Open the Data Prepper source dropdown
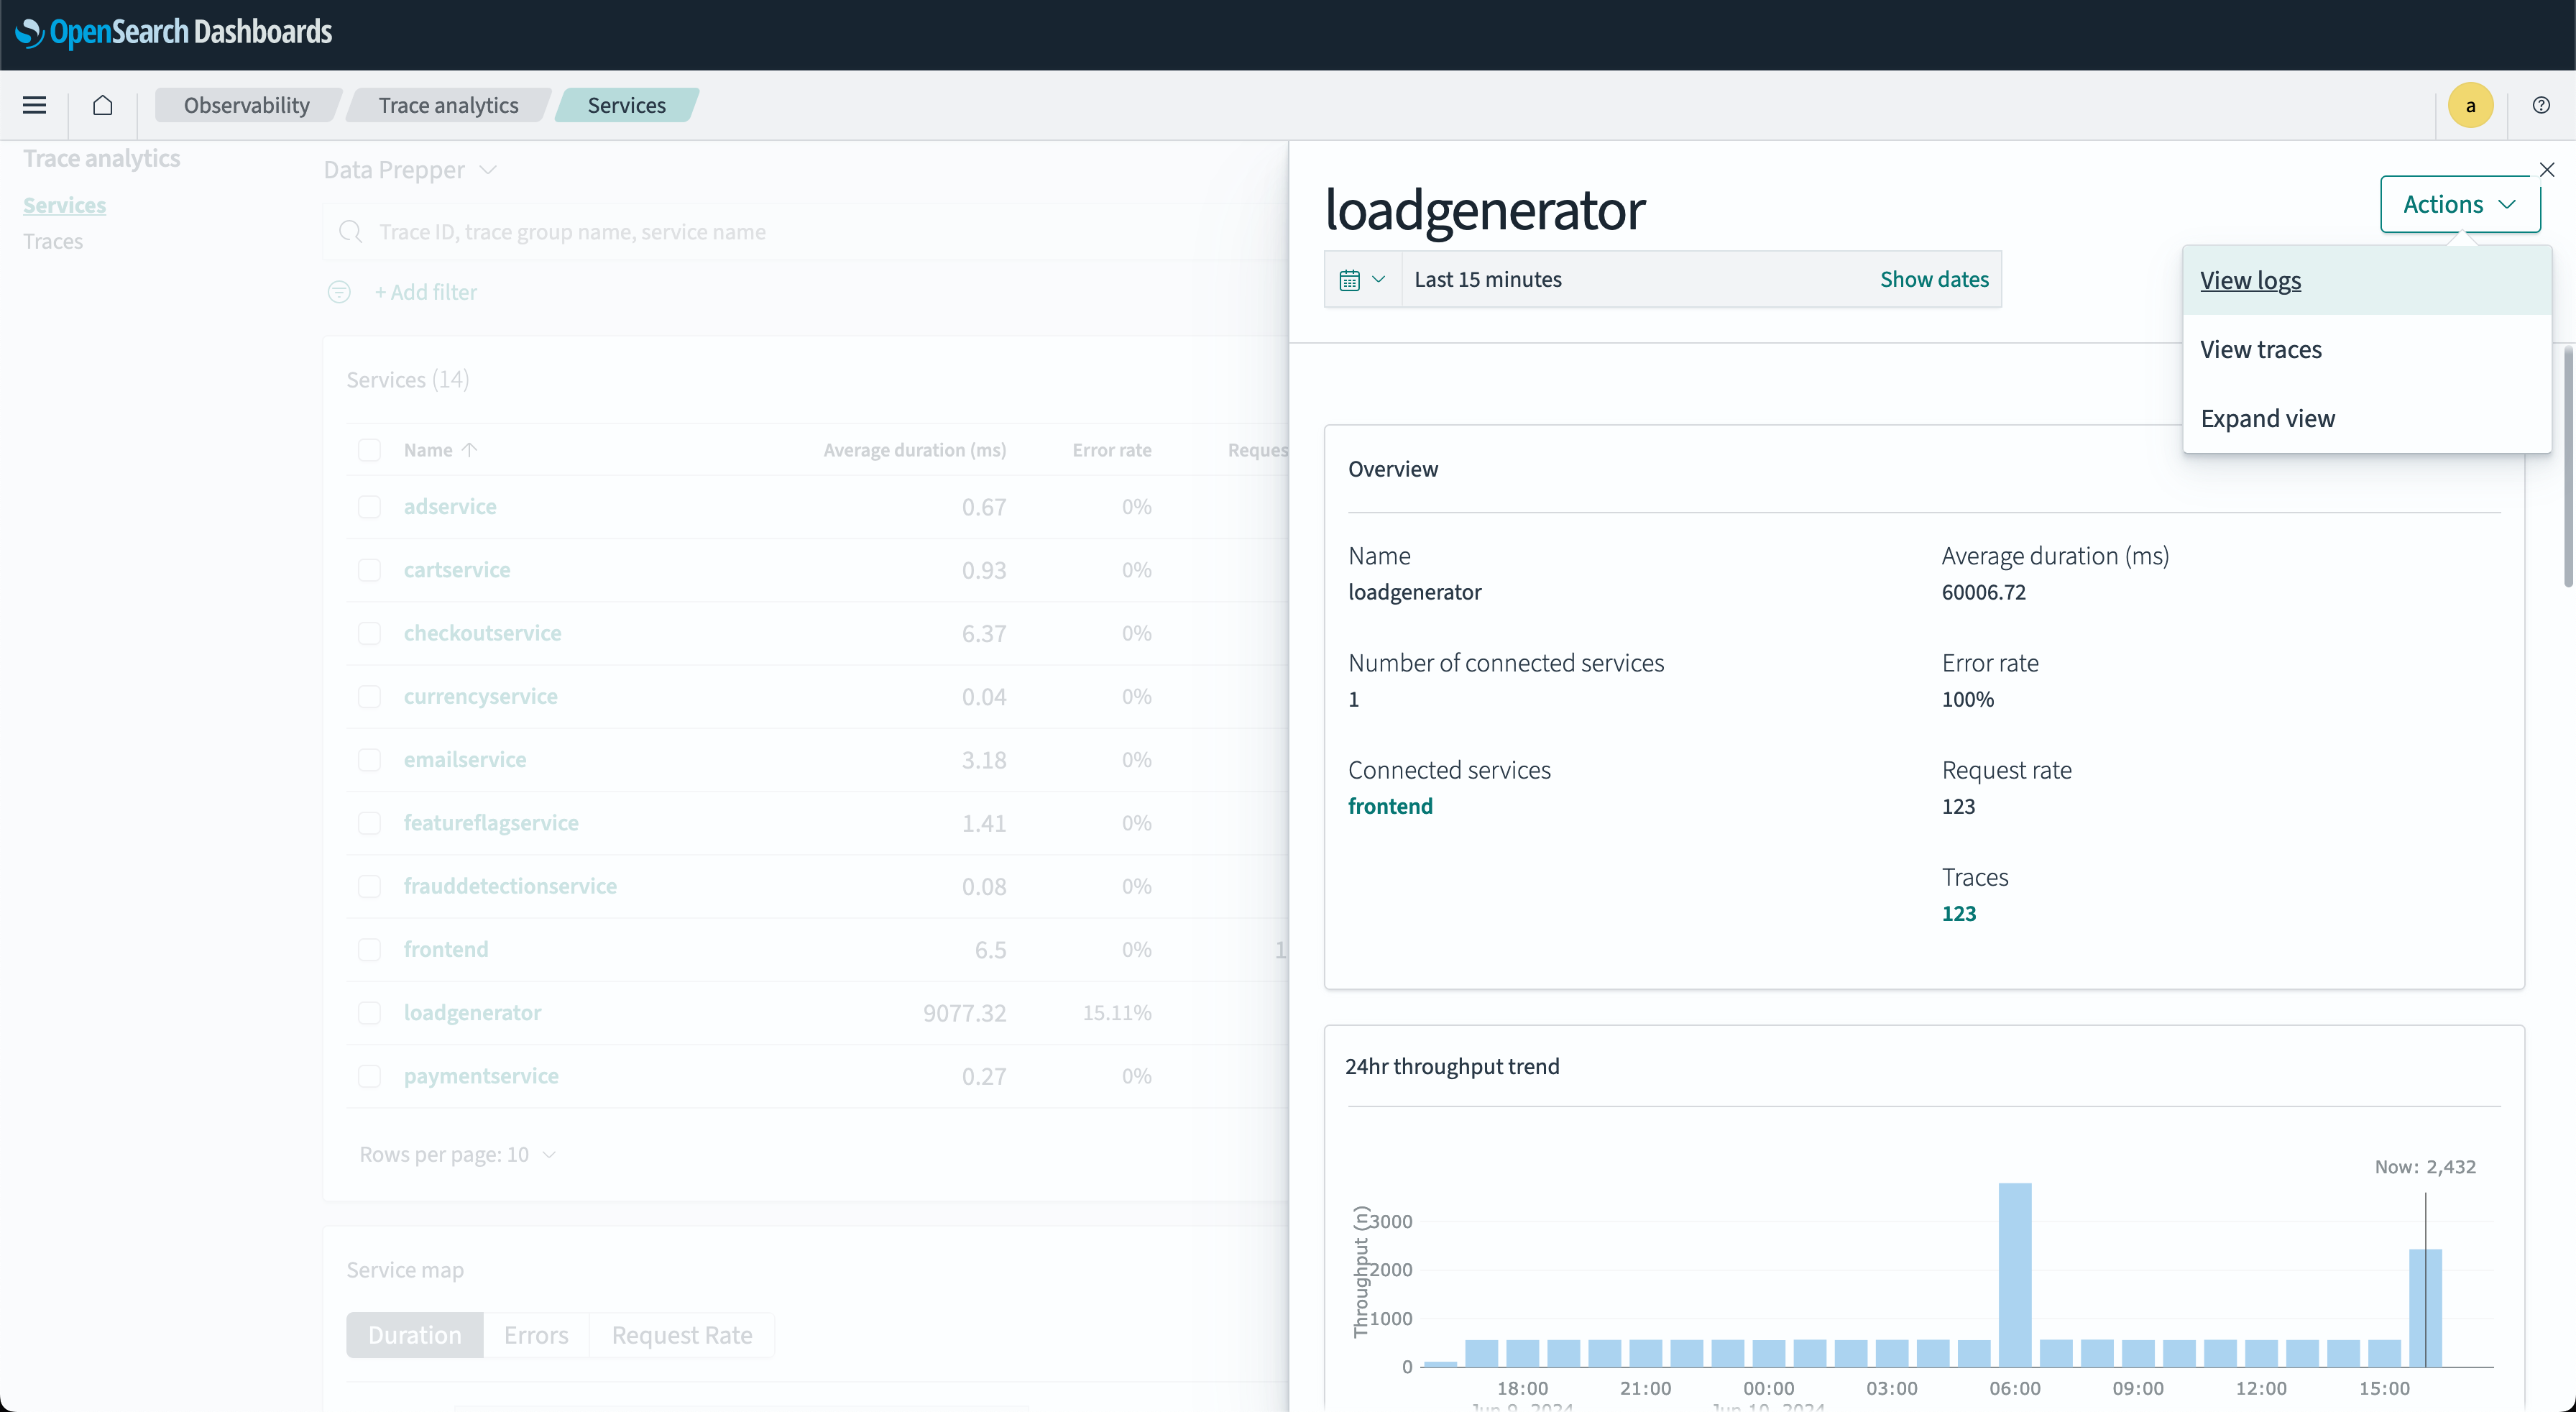 [409, 170]
